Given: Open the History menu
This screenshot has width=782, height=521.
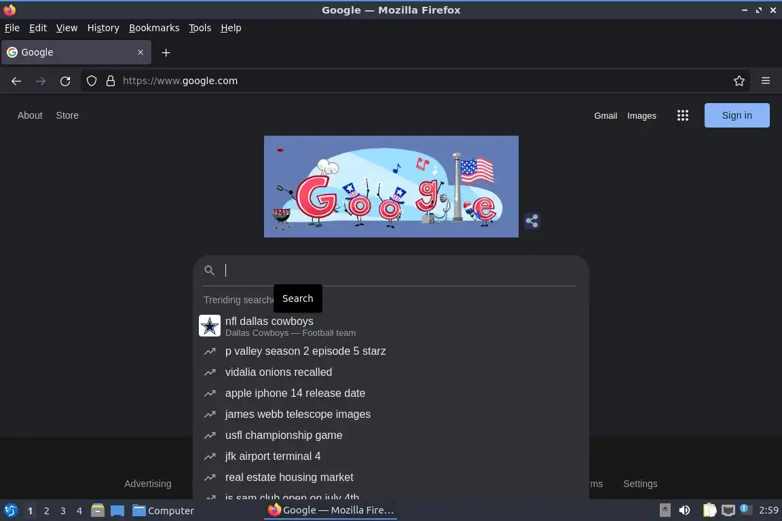Looking at the screenshot, I should tap(103, 28).
